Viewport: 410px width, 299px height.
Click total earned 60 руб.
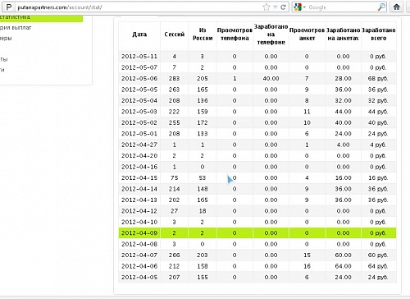378,255
